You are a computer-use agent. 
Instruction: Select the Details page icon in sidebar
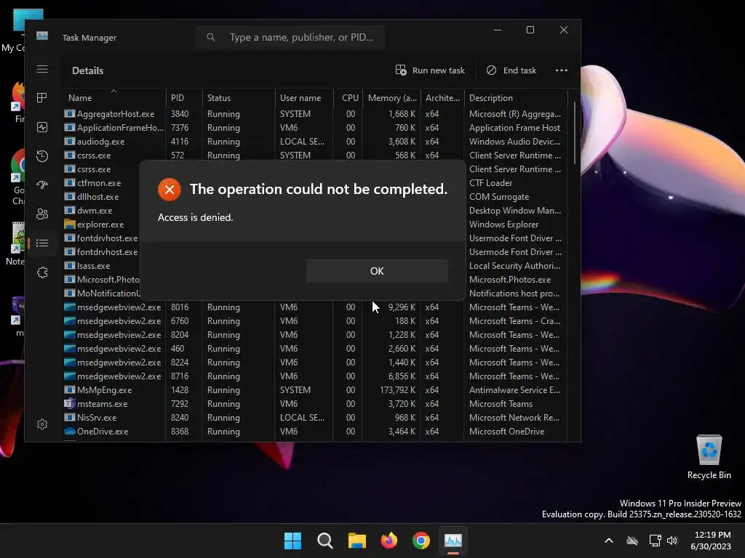point(41,243)
